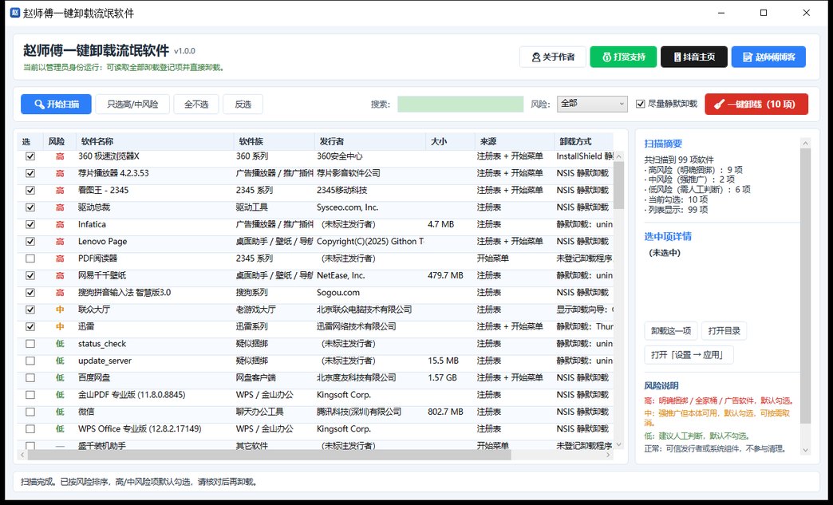Uncheck 360 极速浏览器X row checkbox
Screen dimensions: 833x505
(30, 156)
